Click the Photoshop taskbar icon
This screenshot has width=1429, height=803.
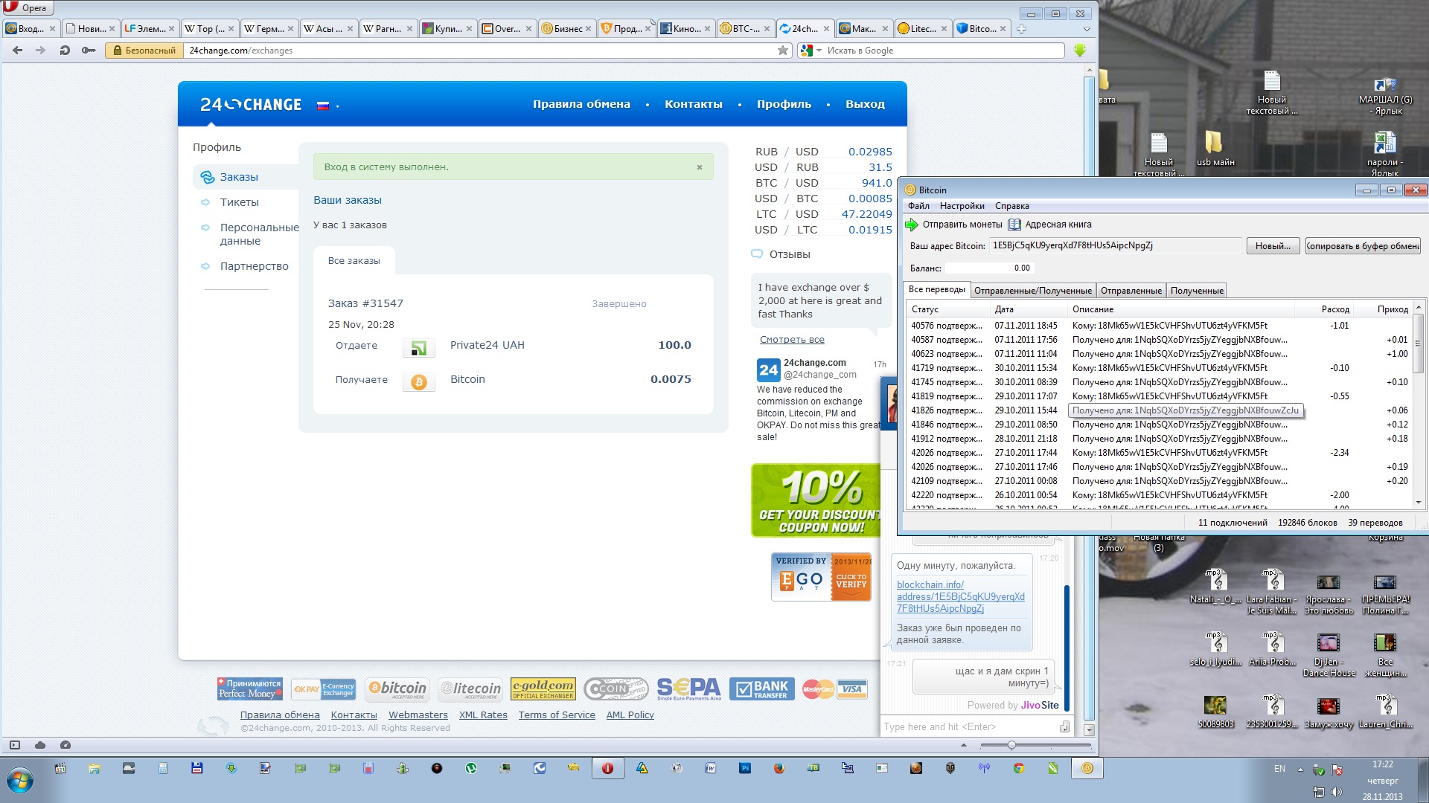pyautogui.click(x=745, y=769)
